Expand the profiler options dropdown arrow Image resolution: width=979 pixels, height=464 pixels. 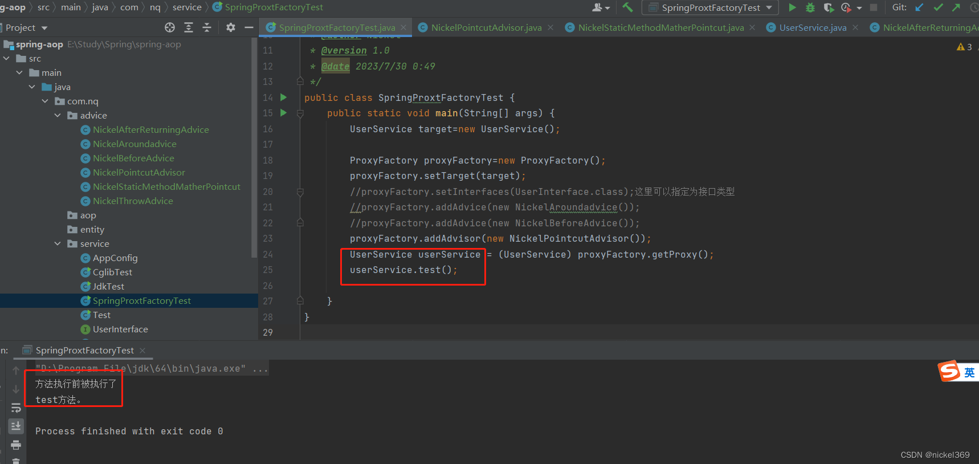[x=859, y=8]
